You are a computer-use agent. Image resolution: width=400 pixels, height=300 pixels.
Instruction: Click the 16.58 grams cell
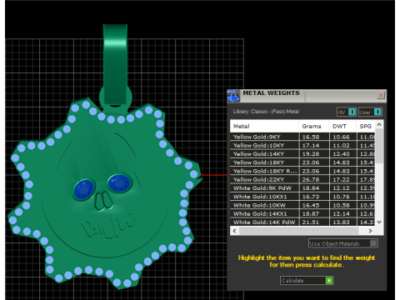pos(314,137)
